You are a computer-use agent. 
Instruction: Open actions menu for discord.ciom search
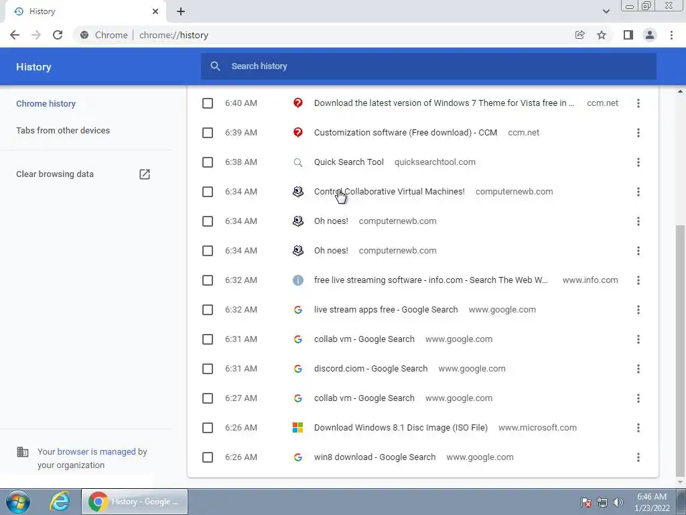[x=638, y=369]
